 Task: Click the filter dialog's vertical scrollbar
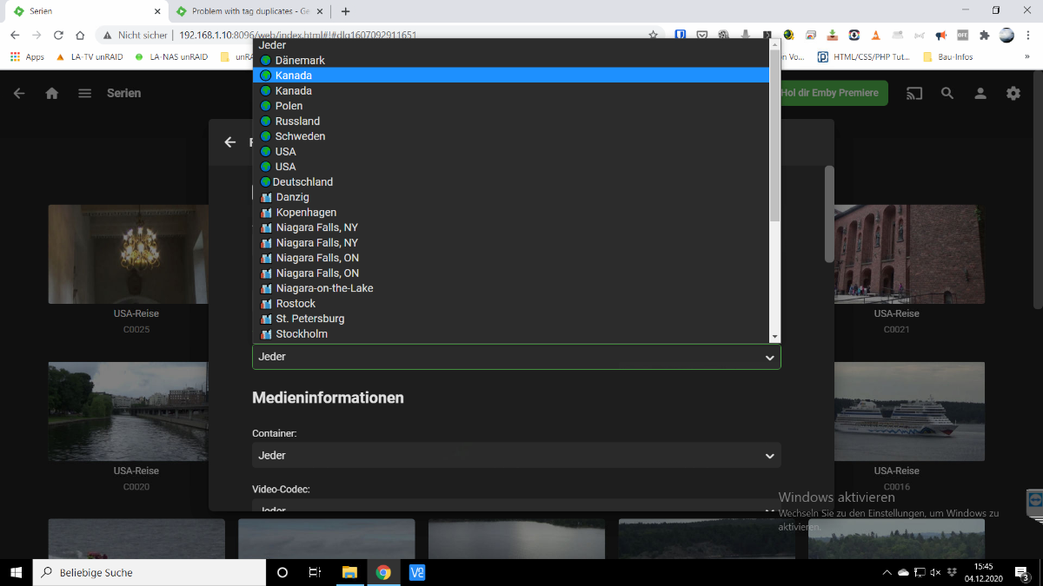[x=829, y=214]
